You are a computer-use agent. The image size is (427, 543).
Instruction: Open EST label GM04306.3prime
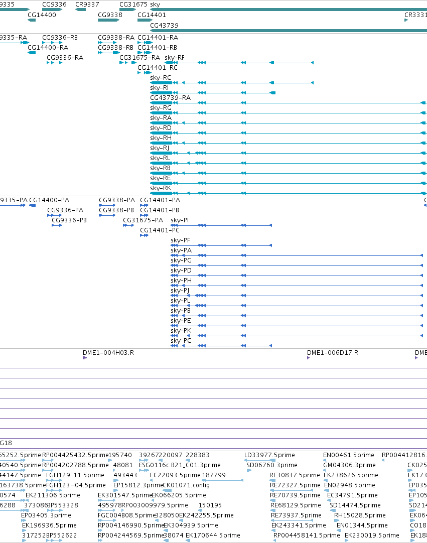coord(349,465)
